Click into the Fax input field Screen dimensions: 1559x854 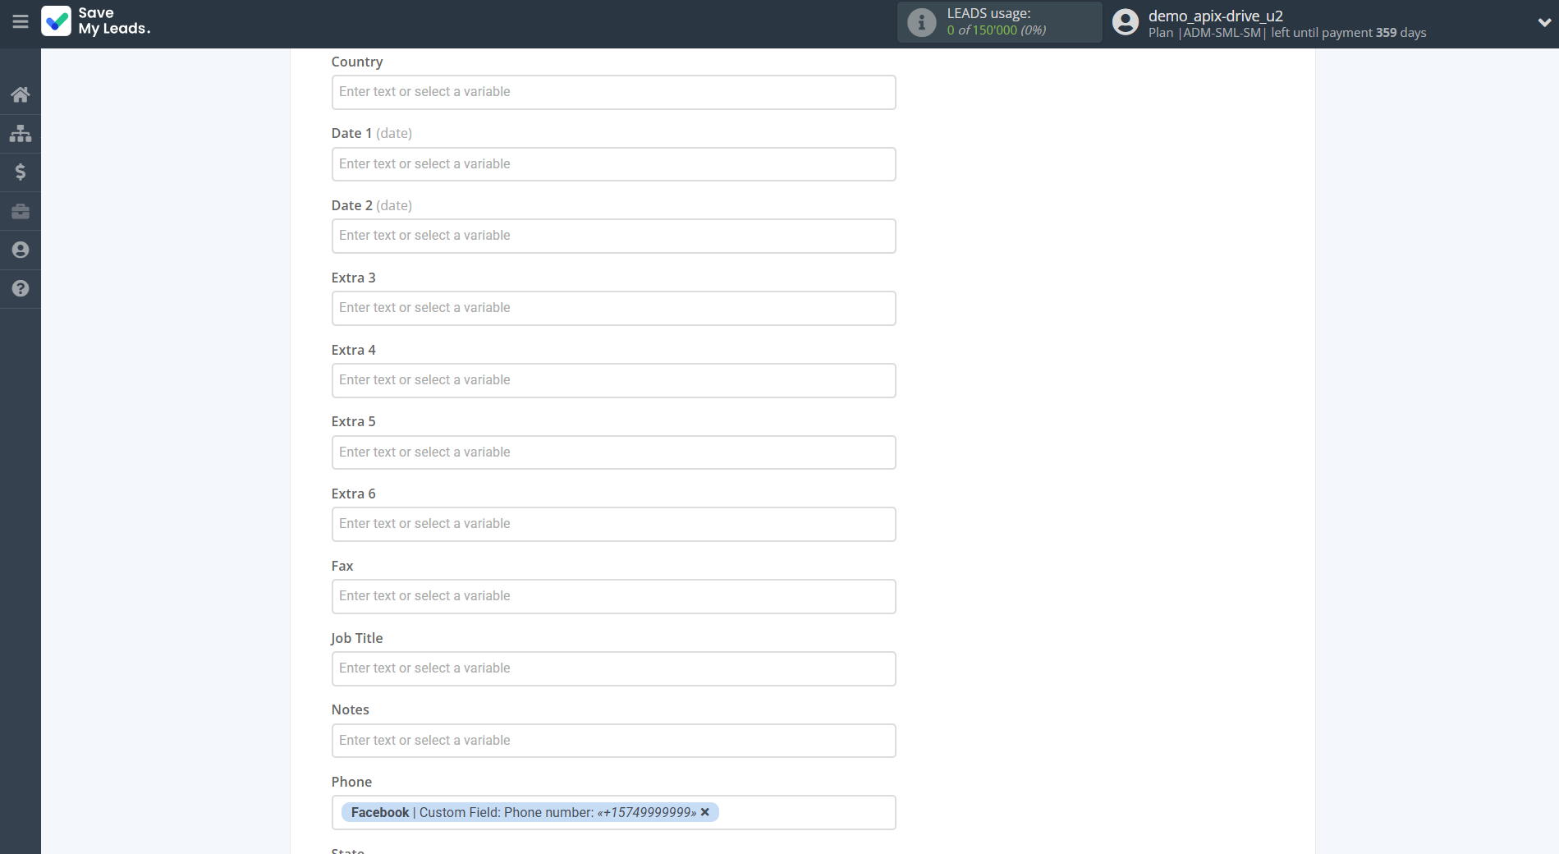pos(613,596)
